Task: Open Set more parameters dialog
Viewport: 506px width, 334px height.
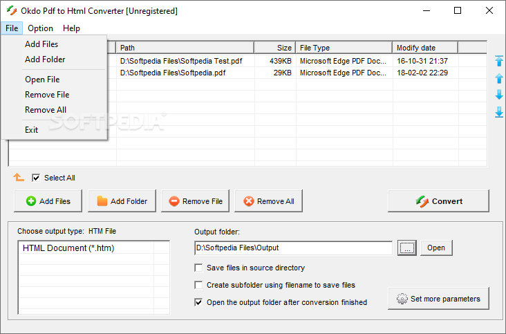Action: pyautogui.click(x=438, y=299)
